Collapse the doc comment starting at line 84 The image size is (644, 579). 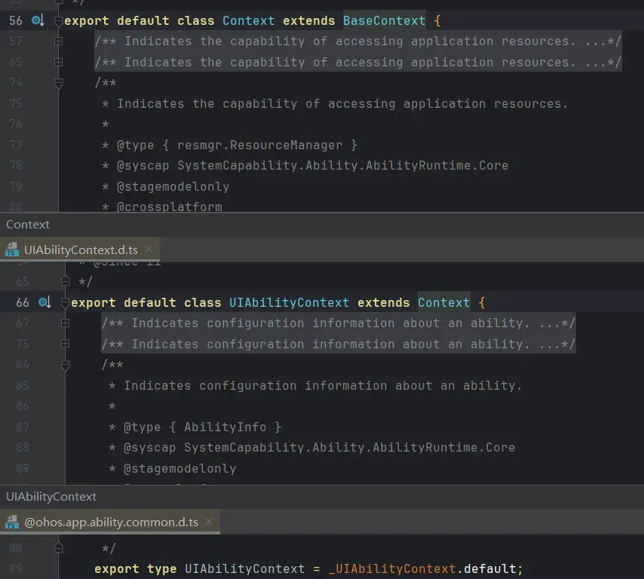coord(66,365)
